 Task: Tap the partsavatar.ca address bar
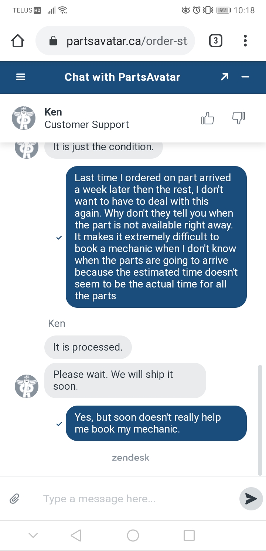115,41
